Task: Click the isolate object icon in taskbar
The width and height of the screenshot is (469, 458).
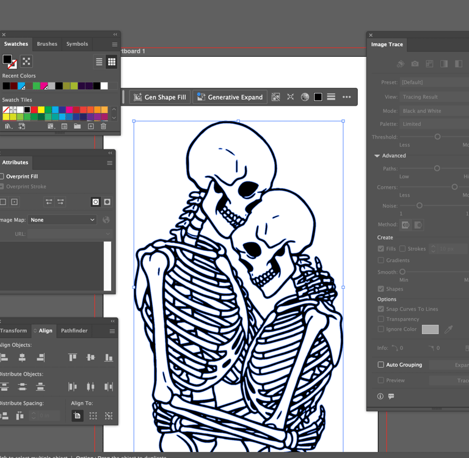Action: (290, 97)
